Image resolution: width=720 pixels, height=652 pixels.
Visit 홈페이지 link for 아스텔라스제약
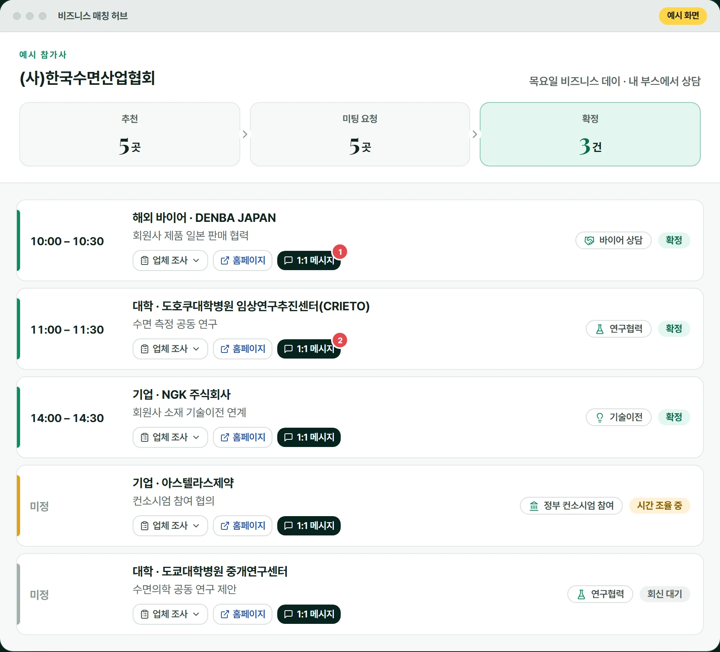(x=243, y=526)
